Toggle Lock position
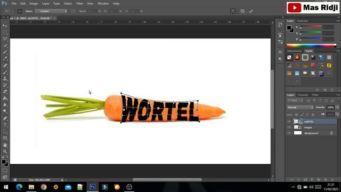Screen dimensions: 341x192 click(x=307, y=115)
